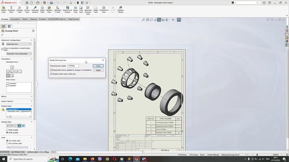This screenshot has width=289, height=162.
Task: Switch to the Evaluate tab
Action: click(42, 19)
